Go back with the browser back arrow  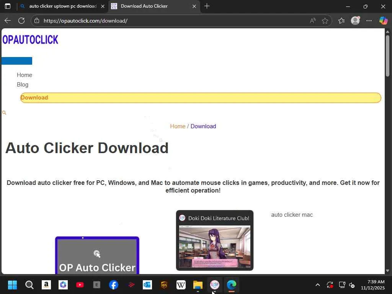click(8, 21)
